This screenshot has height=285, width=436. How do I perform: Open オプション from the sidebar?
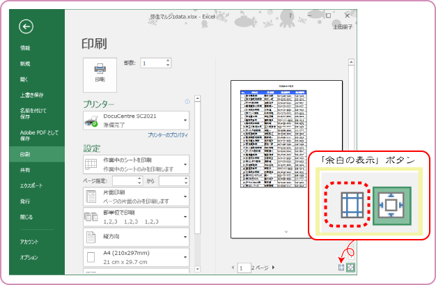(x=29, y=257)
